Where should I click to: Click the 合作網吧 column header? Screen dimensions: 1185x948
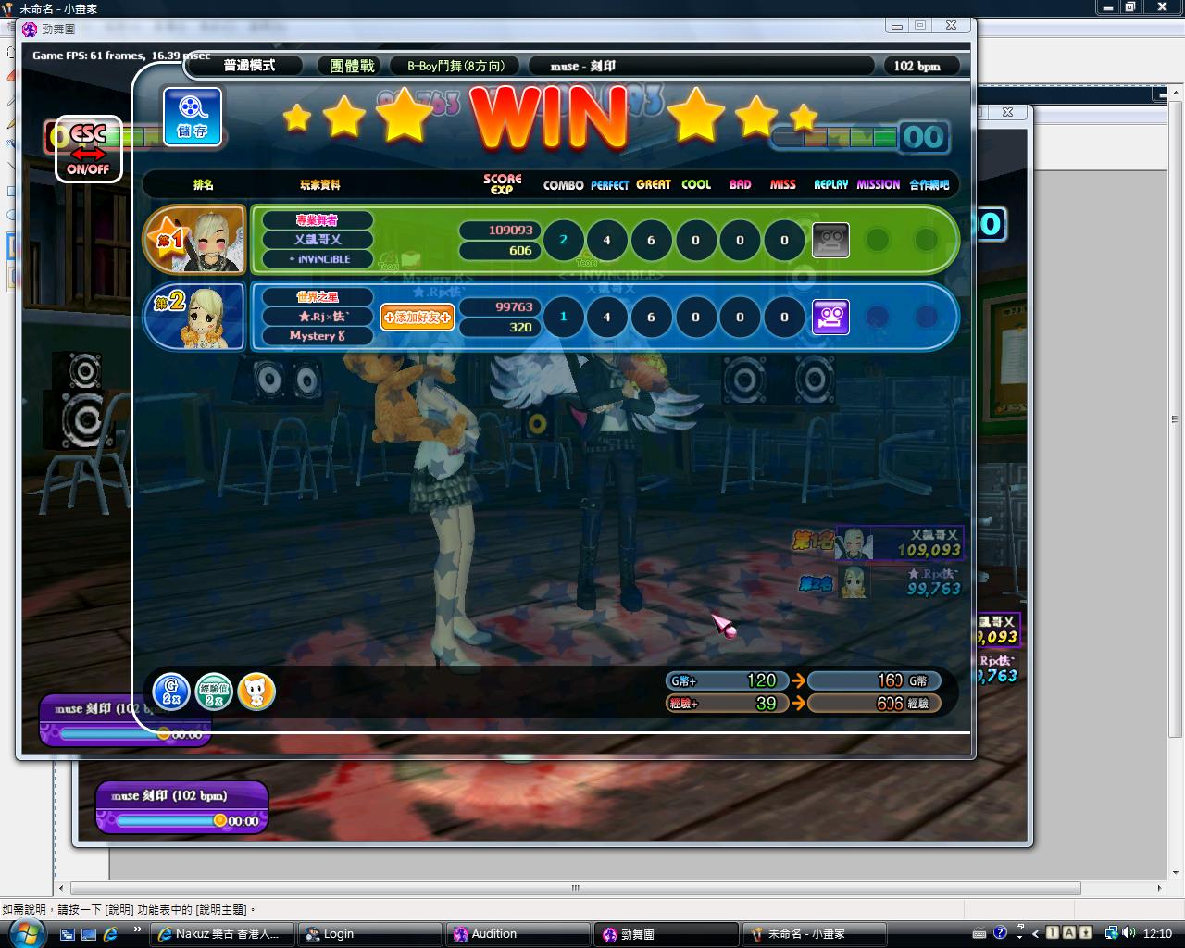point(929,185)
